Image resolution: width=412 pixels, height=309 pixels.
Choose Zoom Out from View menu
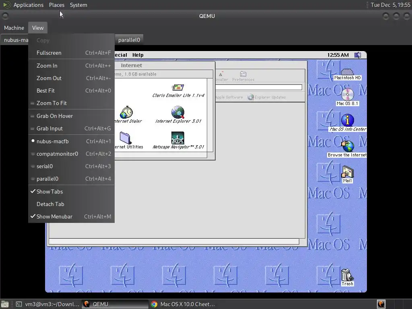click(x=71, y=78)
